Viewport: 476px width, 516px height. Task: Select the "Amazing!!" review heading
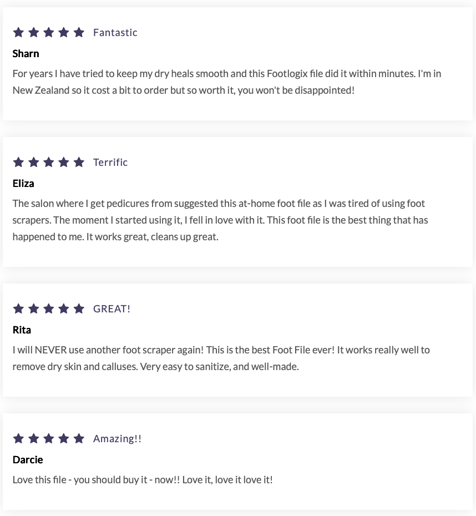tap(117, 439)
